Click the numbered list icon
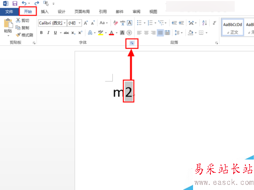This screenshot has height=190, width=254. pyautogui.click(x=150, y=23)
